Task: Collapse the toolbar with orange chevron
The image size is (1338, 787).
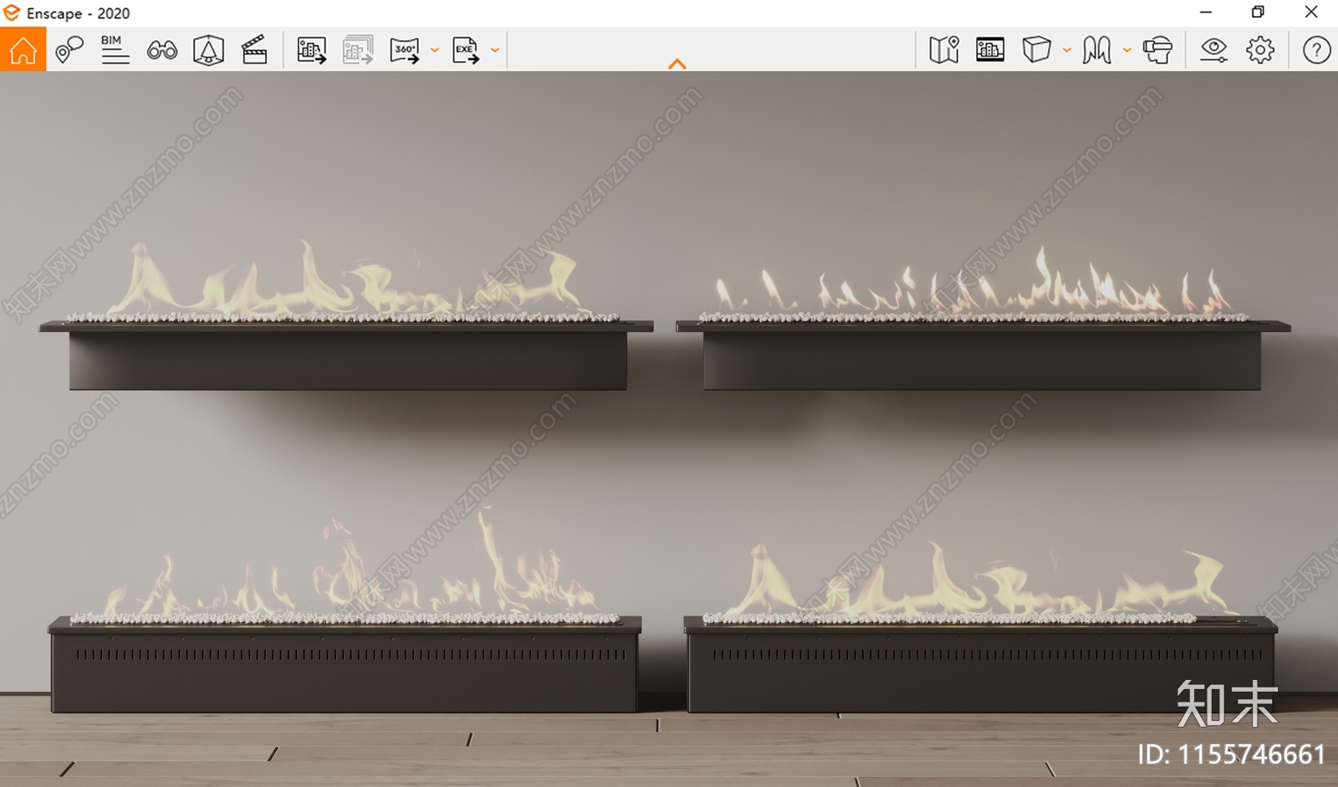Action: click(677, 64)
